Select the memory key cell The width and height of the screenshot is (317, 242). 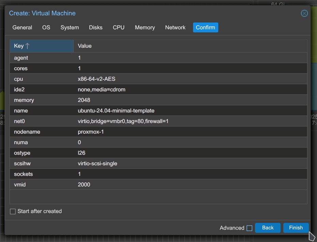coord(42,100)
